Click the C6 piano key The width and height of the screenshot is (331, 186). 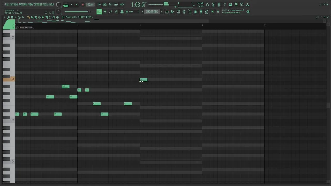[9, 79]
